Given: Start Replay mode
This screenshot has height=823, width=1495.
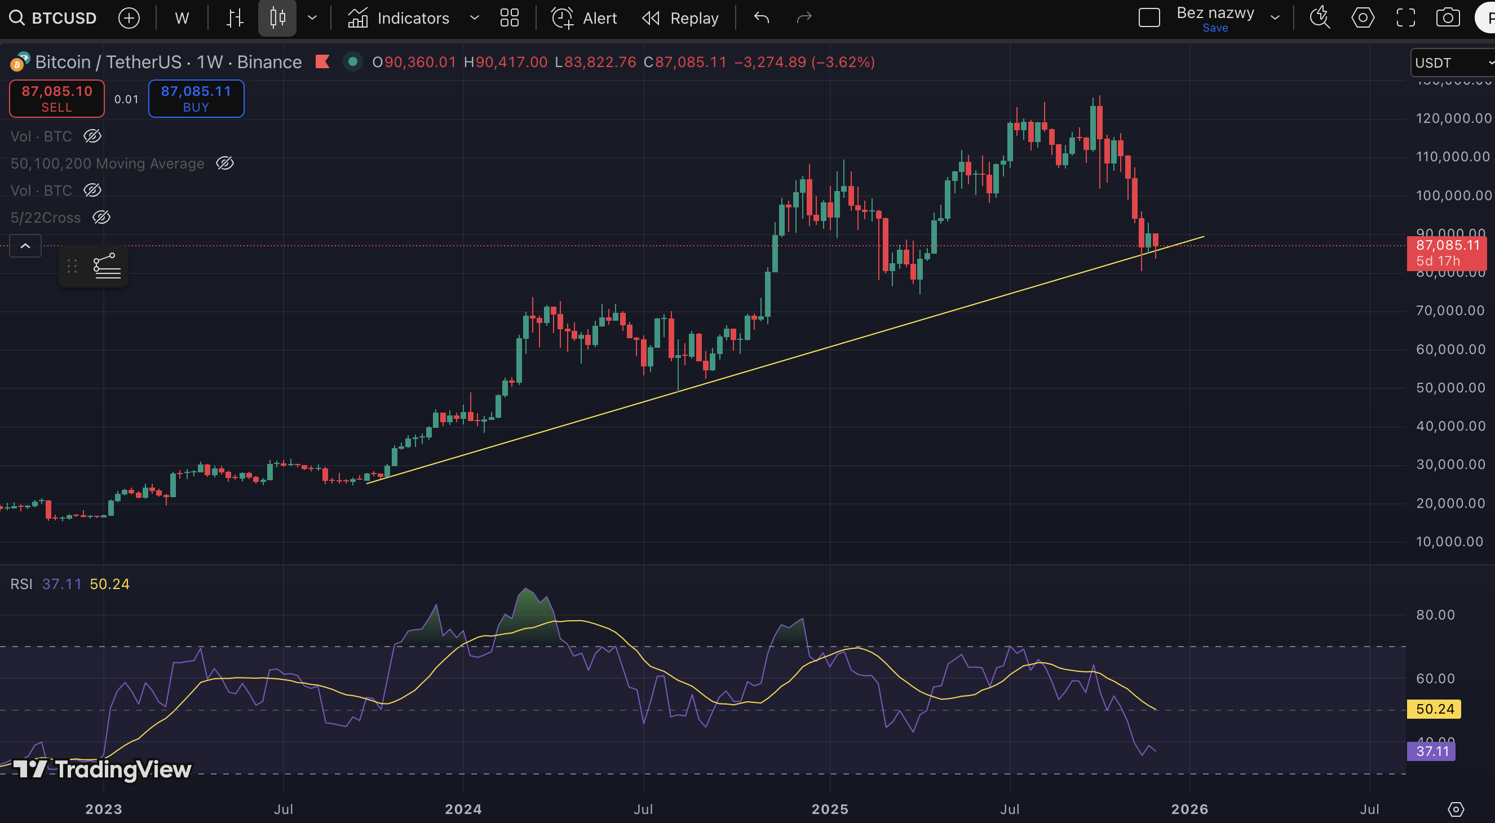Looking at the screenshot, I should [x=680, y=18].
